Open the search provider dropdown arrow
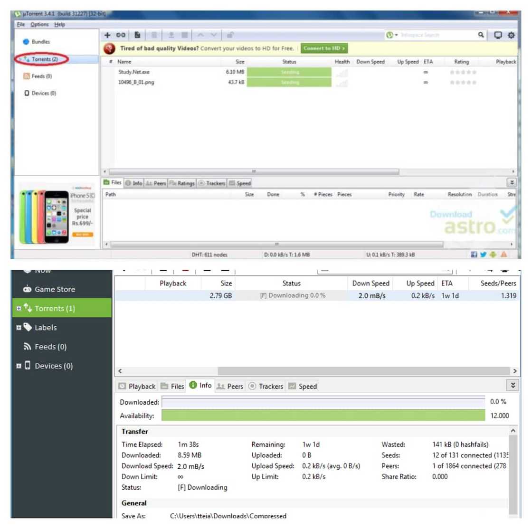532x529 pixels. tap(396, 35)
